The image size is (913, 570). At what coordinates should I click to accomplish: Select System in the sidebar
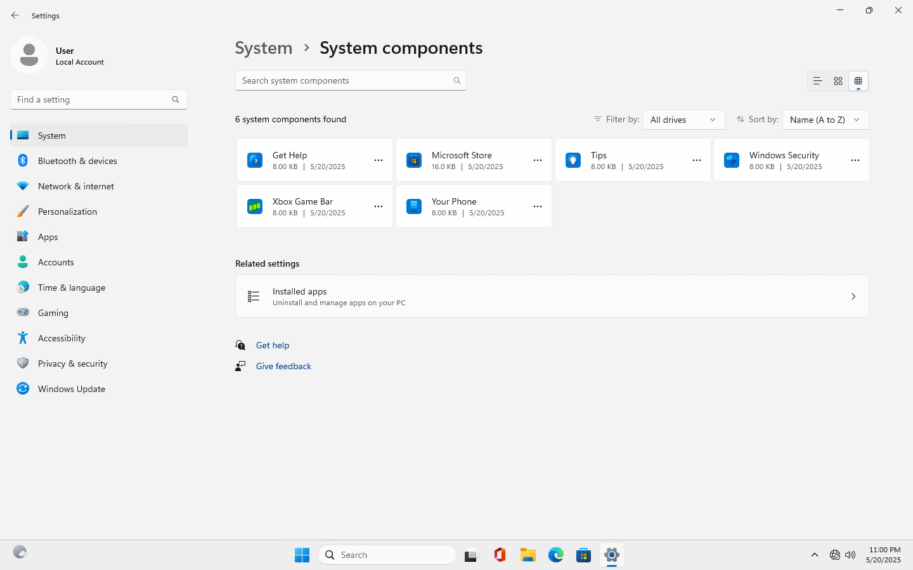point(99,136)
